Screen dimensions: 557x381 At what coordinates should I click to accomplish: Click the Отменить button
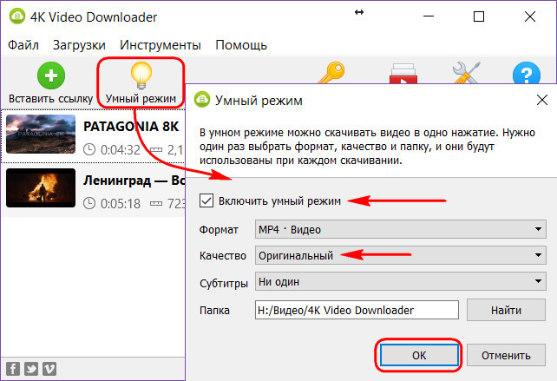pos(506,355)
